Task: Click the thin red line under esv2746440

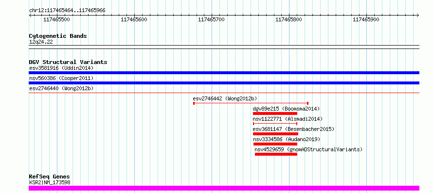Action: 224,93
